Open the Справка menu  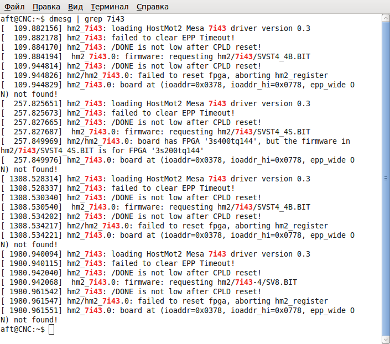152,7
